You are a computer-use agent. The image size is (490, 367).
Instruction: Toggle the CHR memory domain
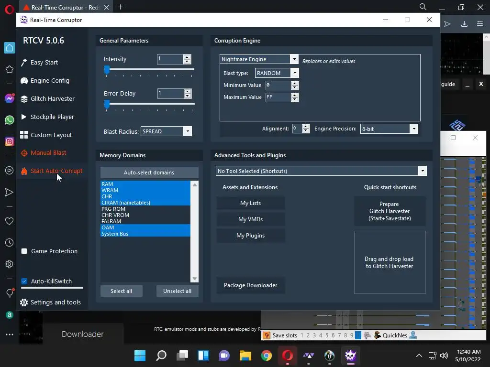(145, 196)
